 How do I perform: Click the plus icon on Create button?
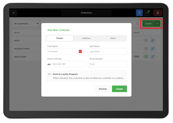pos(157,23)
